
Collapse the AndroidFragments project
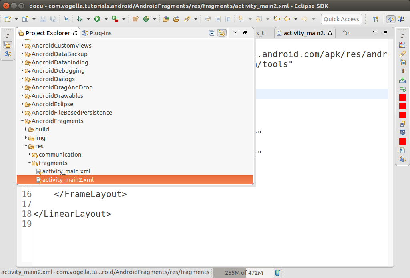pyautogui.click(x=22, y=121)
